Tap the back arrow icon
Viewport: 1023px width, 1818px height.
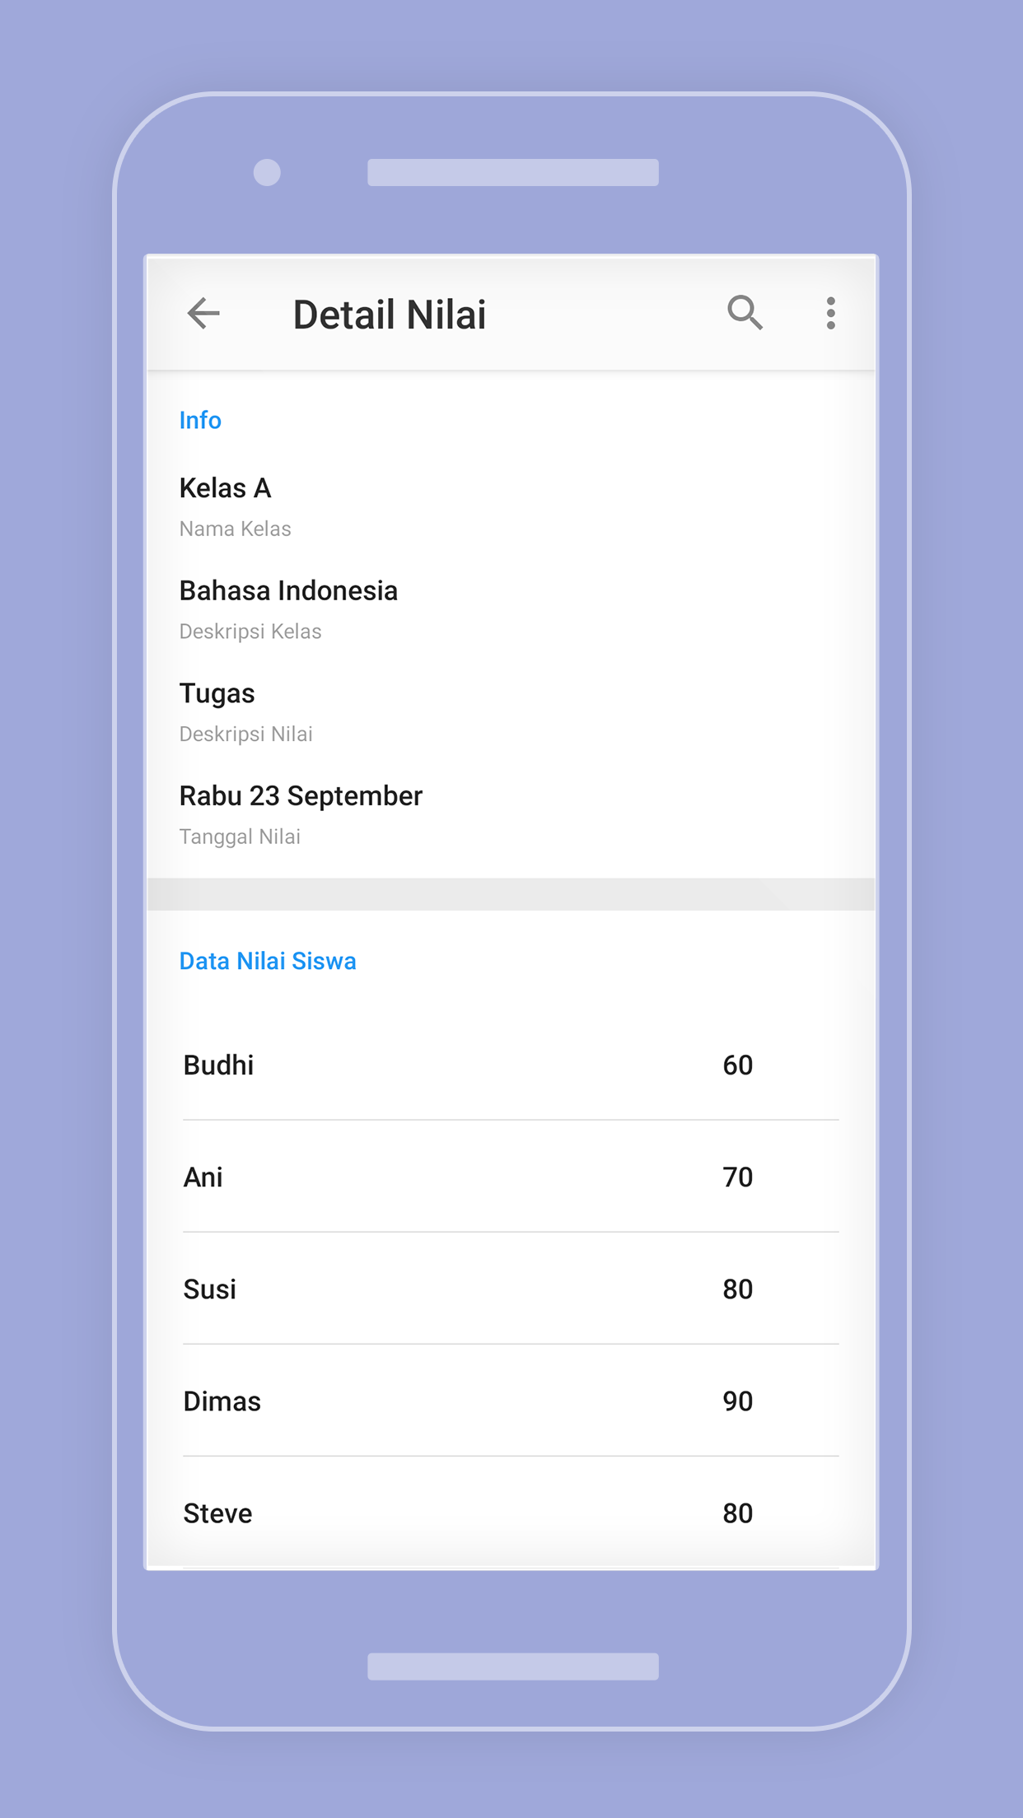[x=203, y=314]
